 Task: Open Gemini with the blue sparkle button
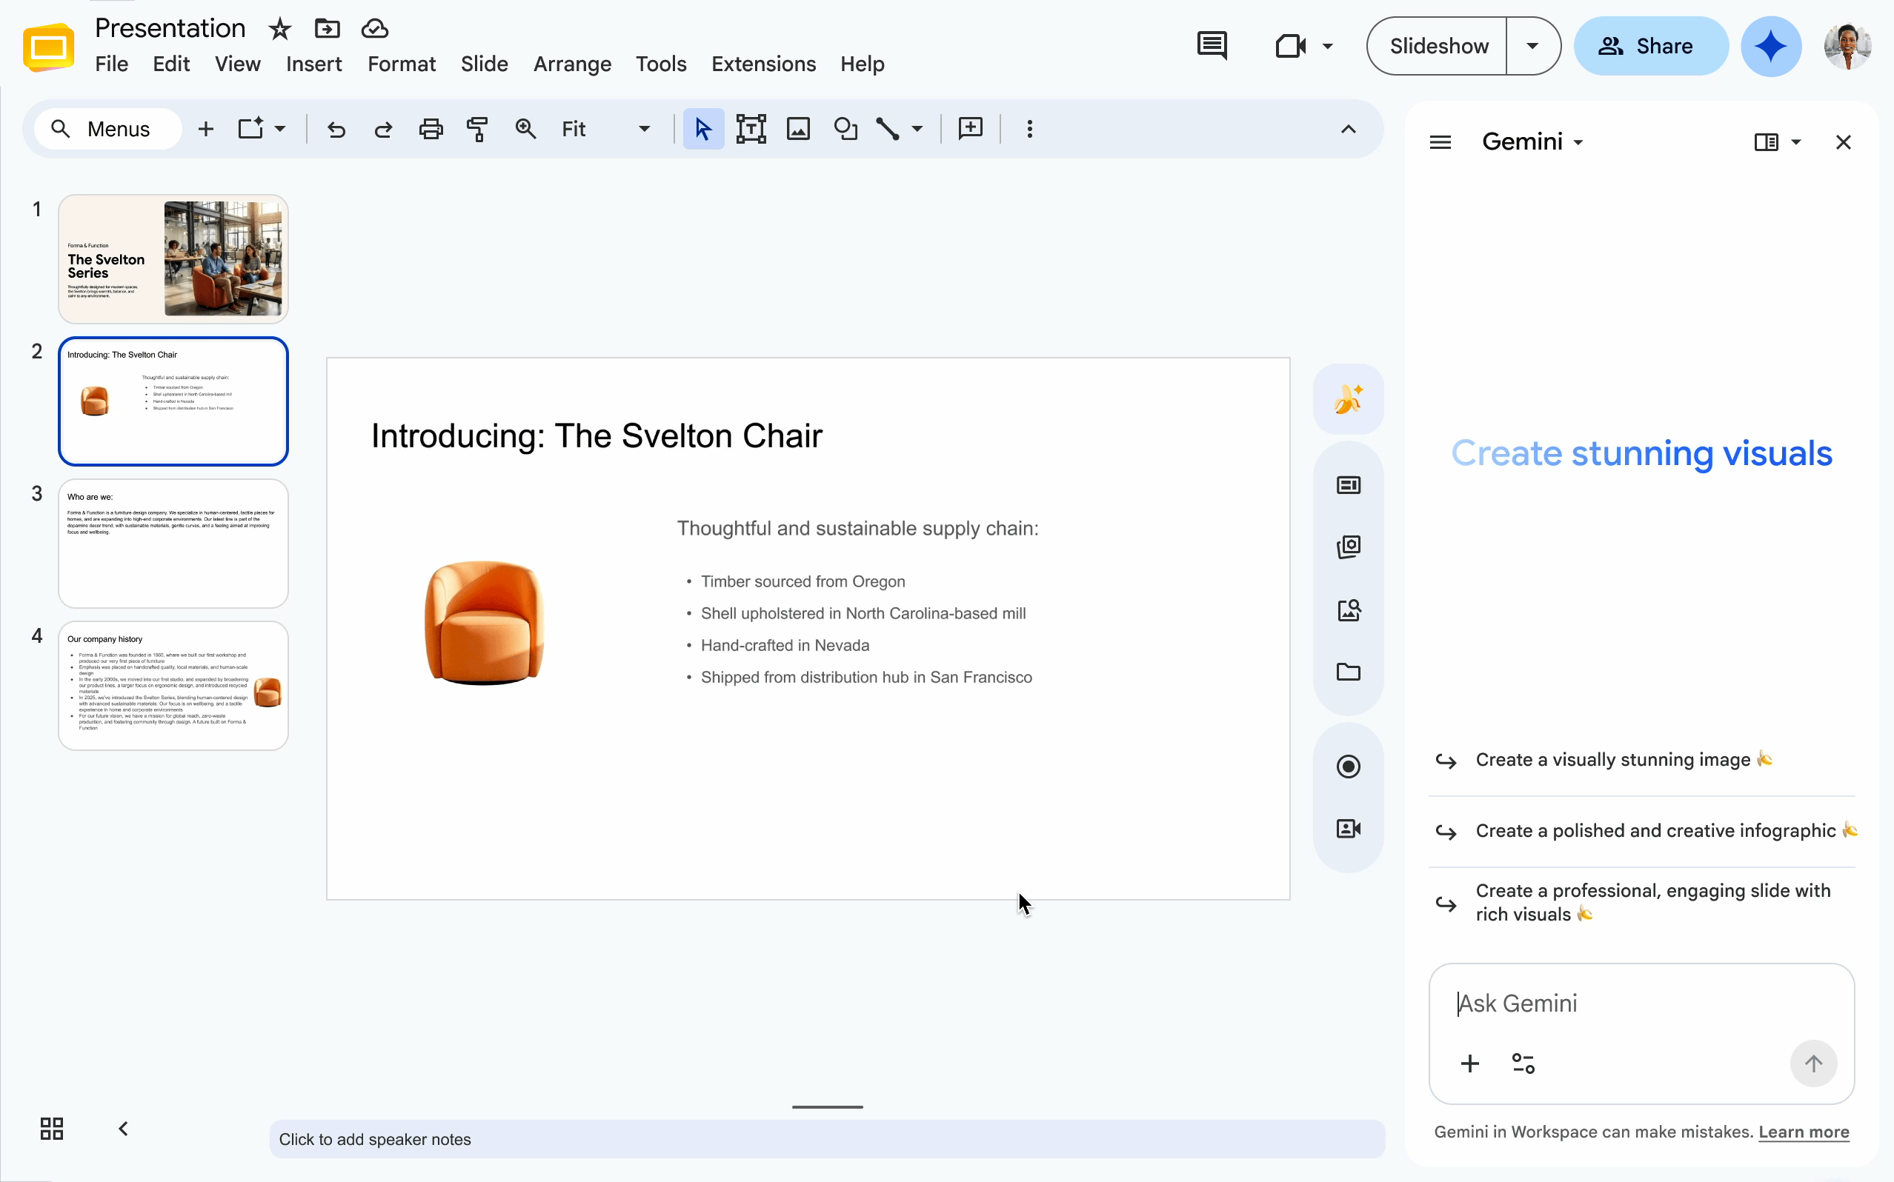coord(1771,46)
